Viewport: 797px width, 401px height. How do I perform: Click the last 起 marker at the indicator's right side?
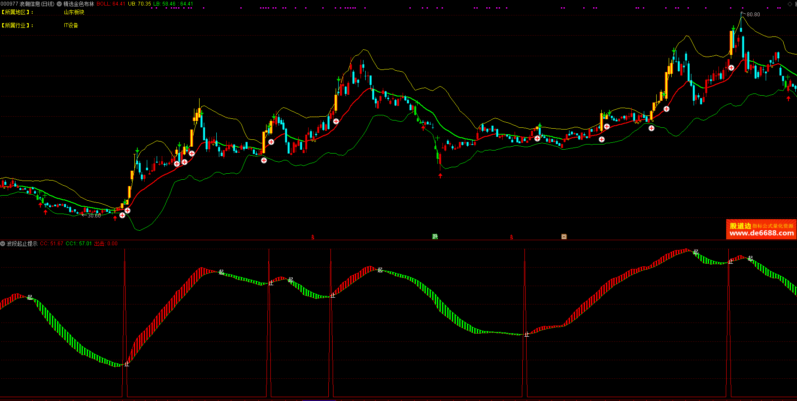coord(750,259)
